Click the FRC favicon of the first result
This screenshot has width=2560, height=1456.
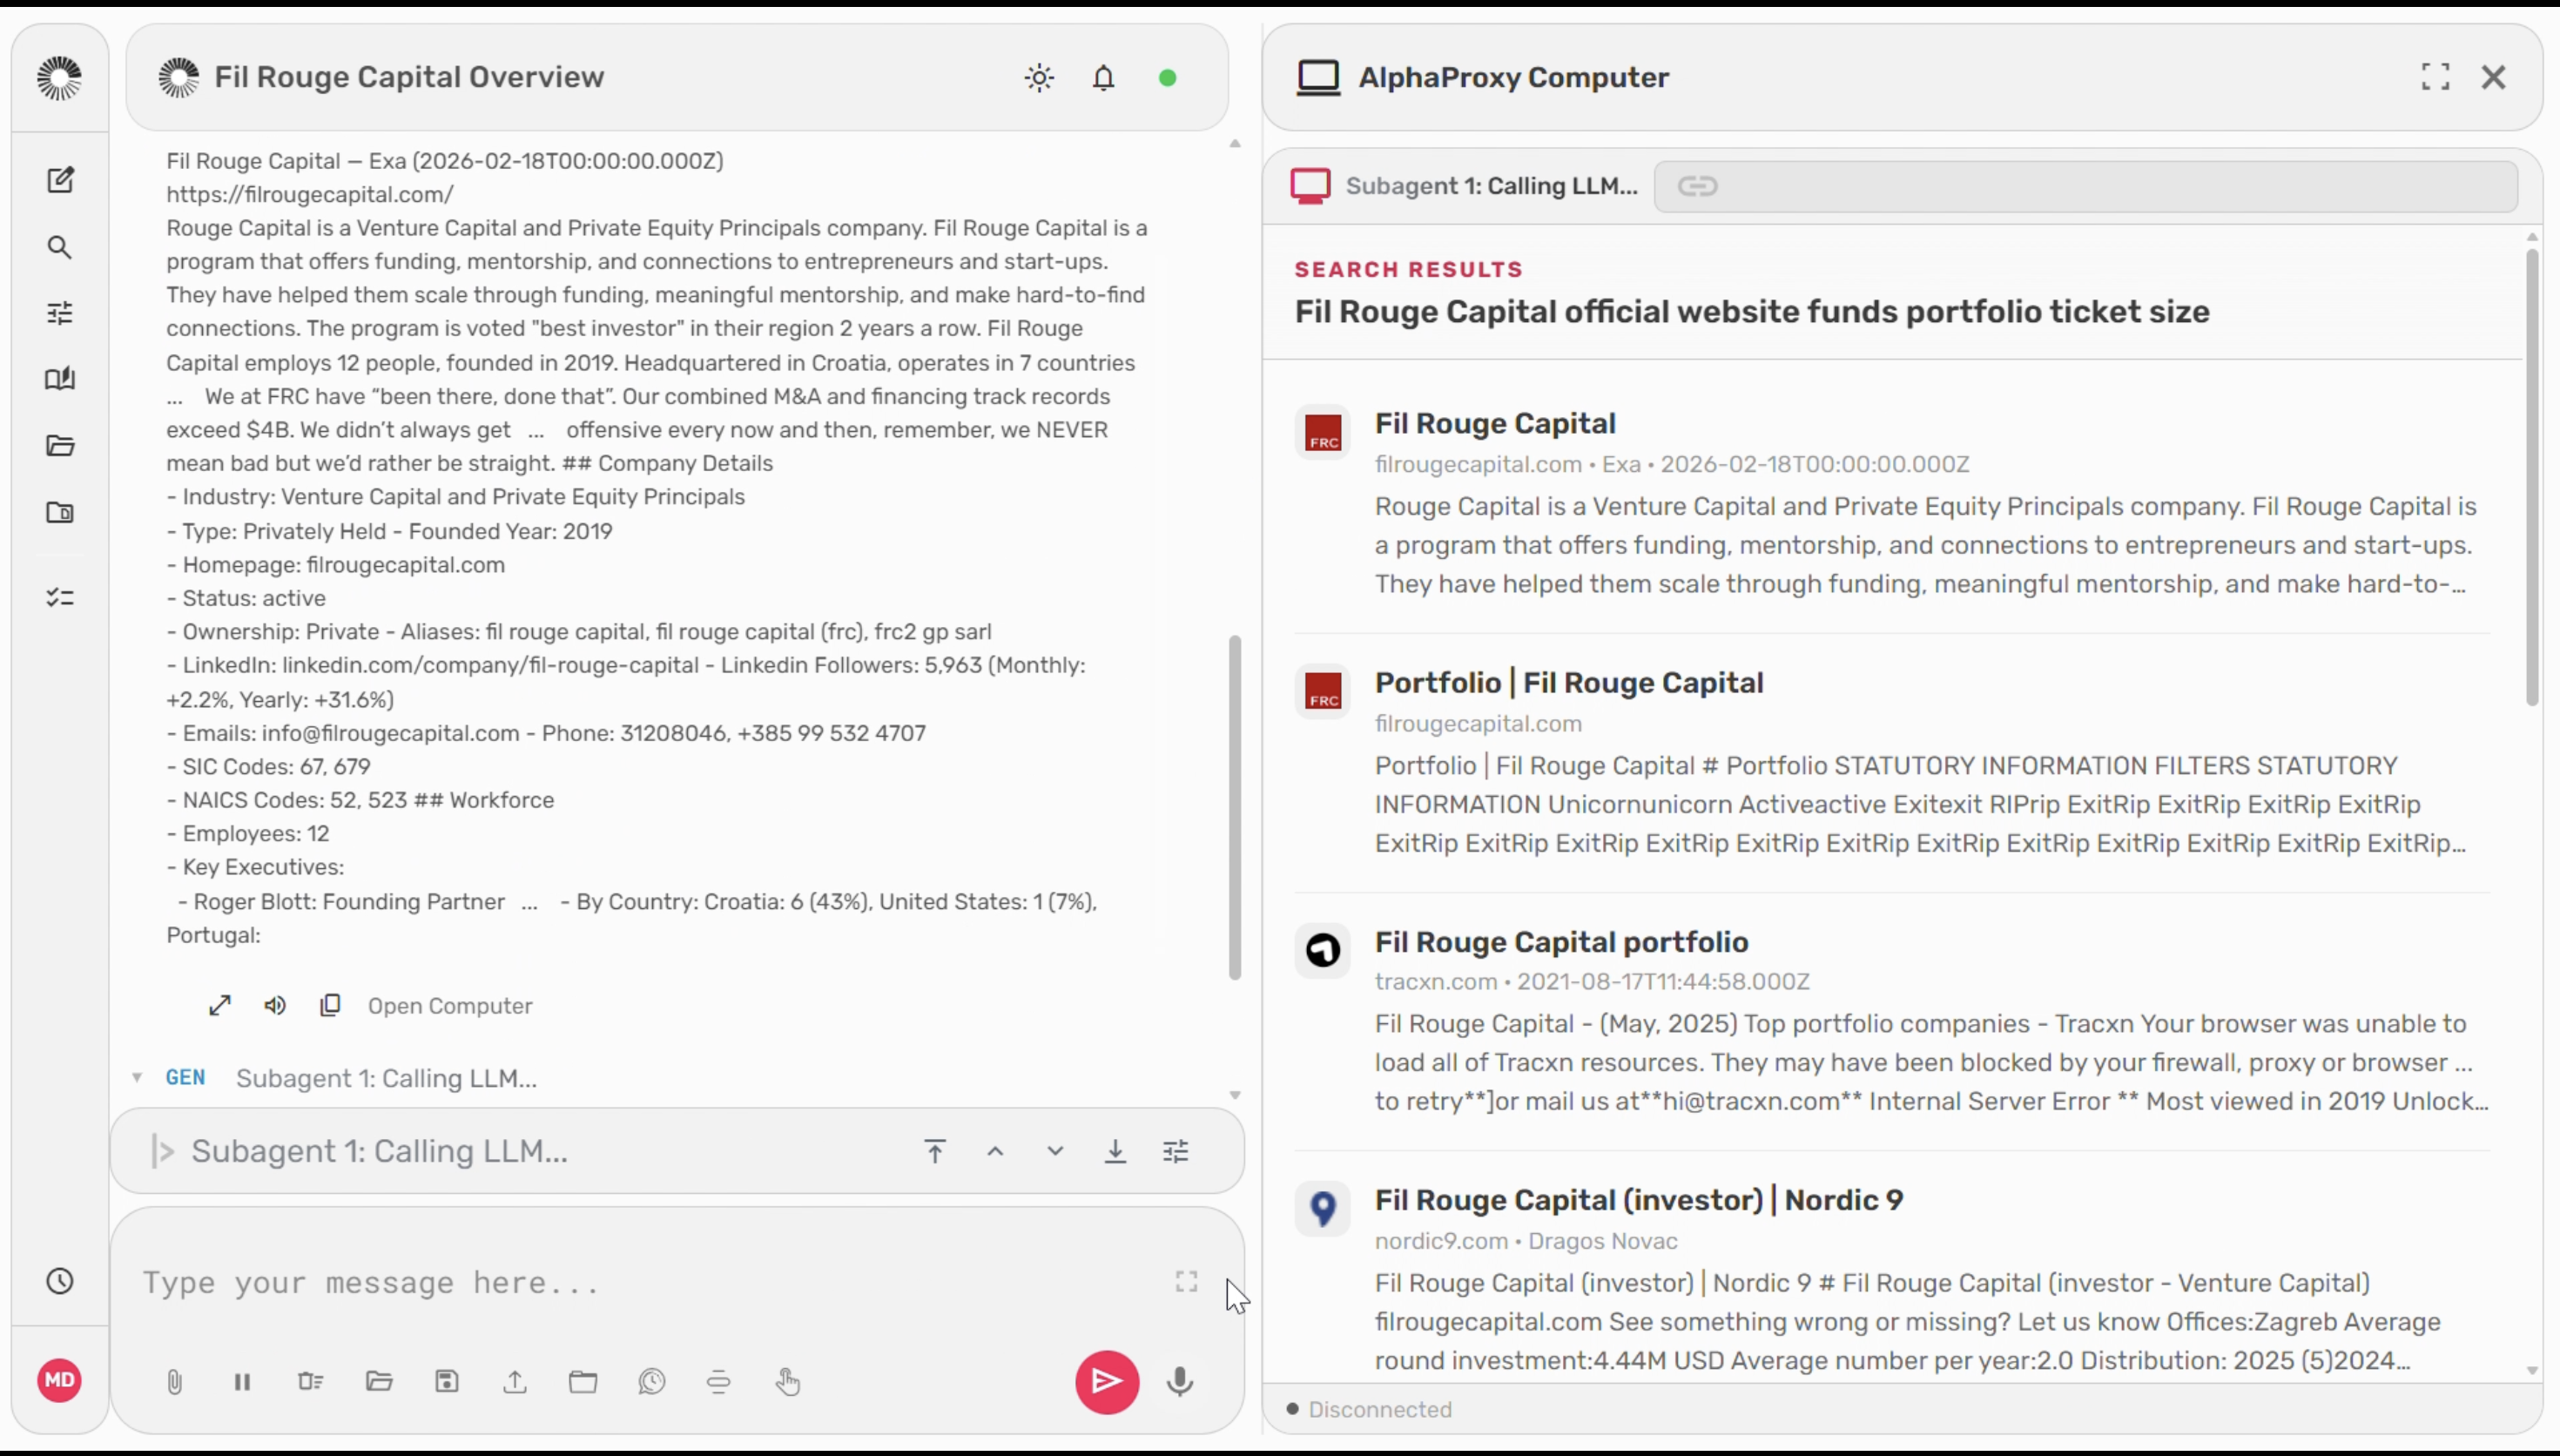pos(1323,432)
